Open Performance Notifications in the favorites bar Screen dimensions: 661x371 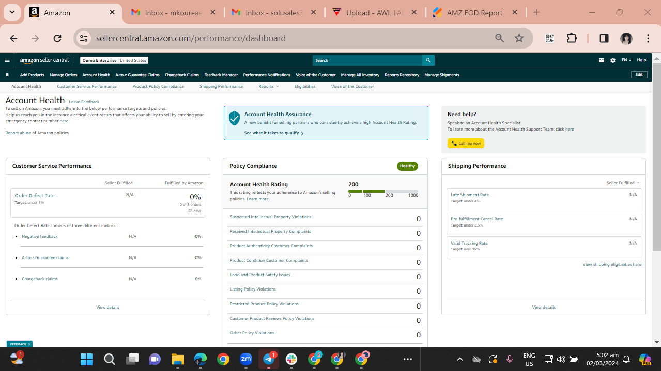click(267, 75)
